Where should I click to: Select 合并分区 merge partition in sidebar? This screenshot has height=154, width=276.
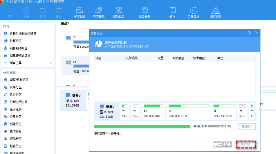[x=16, y=87]
